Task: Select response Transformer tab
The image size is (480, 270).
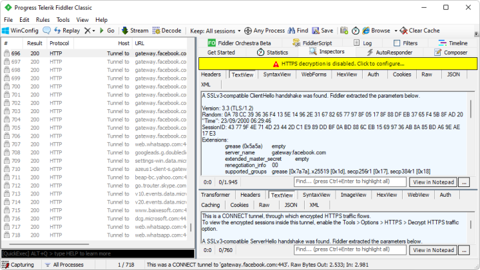Action: (215, 195)
